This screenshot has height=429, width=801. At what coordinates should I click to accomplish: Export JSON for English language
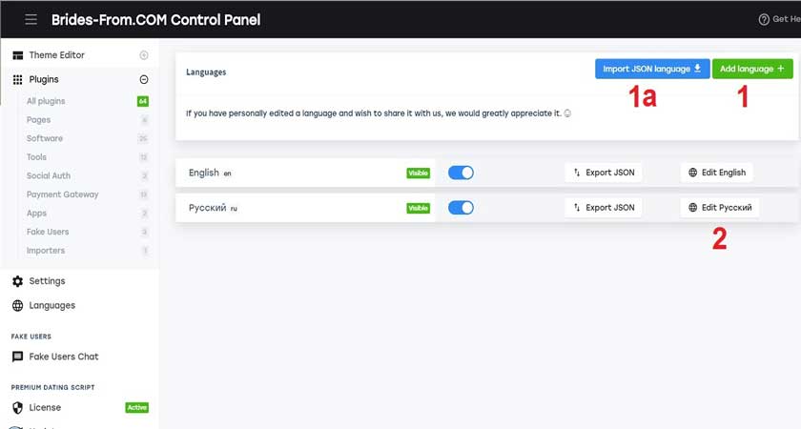pyautogui.click(x=604, y=173)
